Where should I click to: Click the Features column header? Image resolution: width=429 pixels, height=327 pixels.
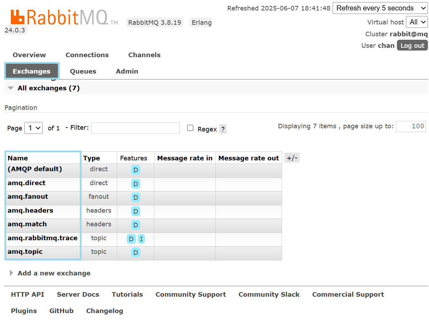tap(134, 158)
